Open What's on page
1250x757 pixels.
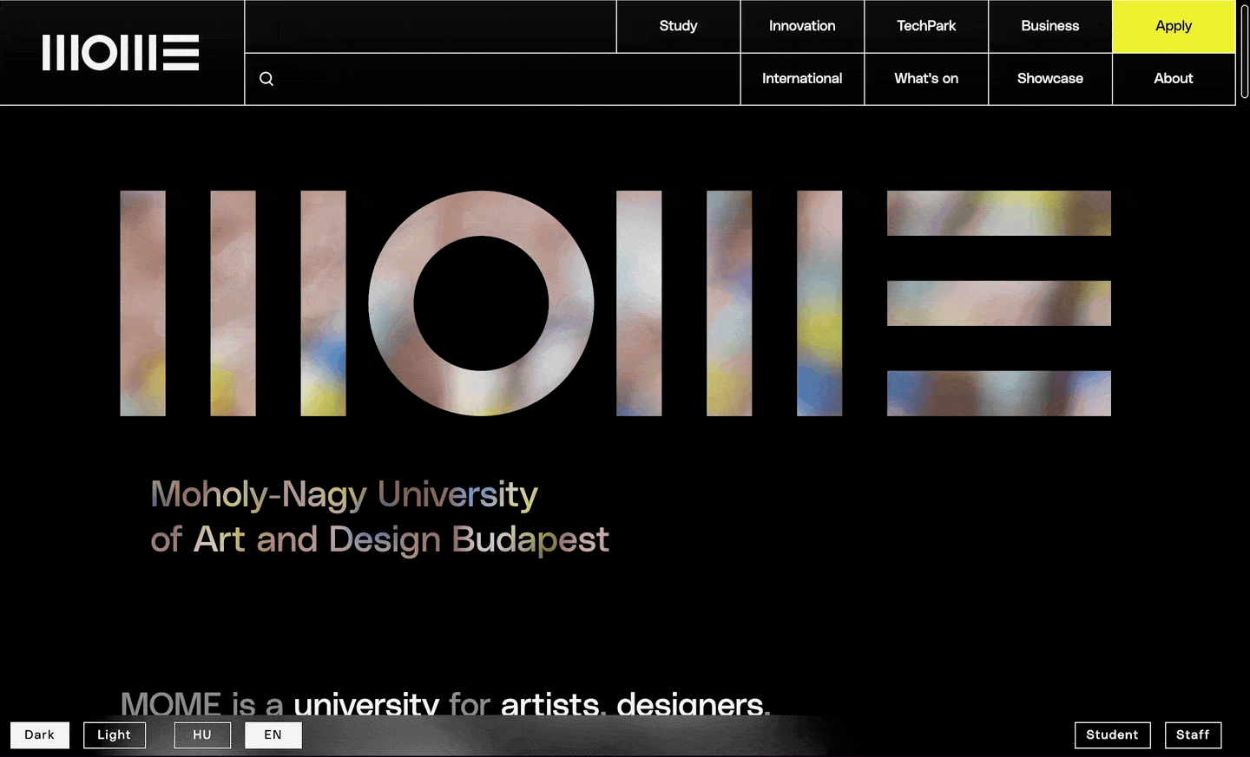tap(926, 79)
